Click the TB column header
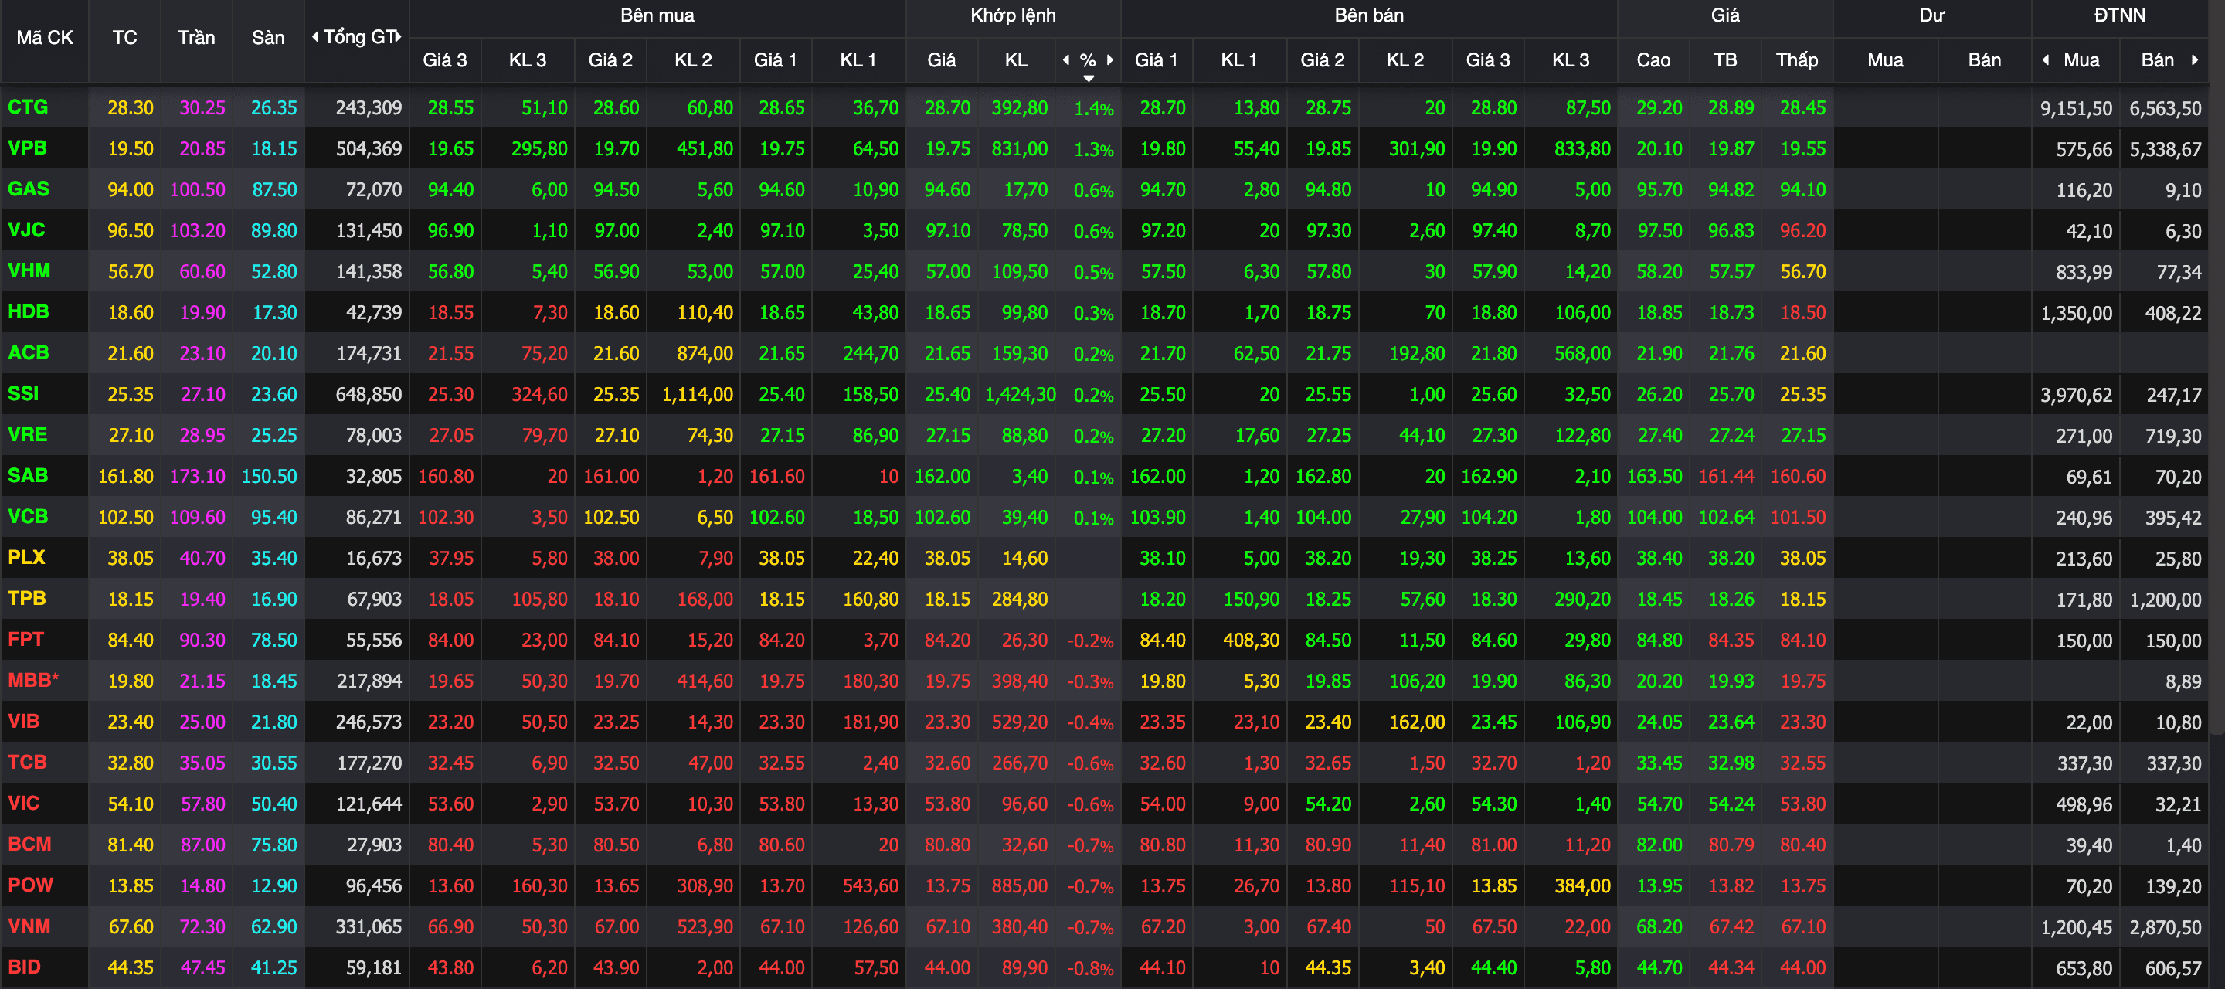 (1725, 60)
